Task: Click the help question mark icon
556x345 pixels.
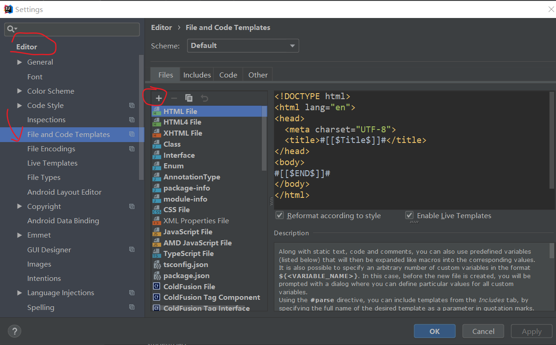Action: pos(14,331)
